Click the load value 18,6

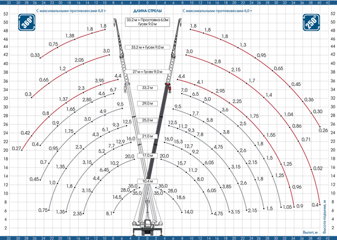pos(181,198)
